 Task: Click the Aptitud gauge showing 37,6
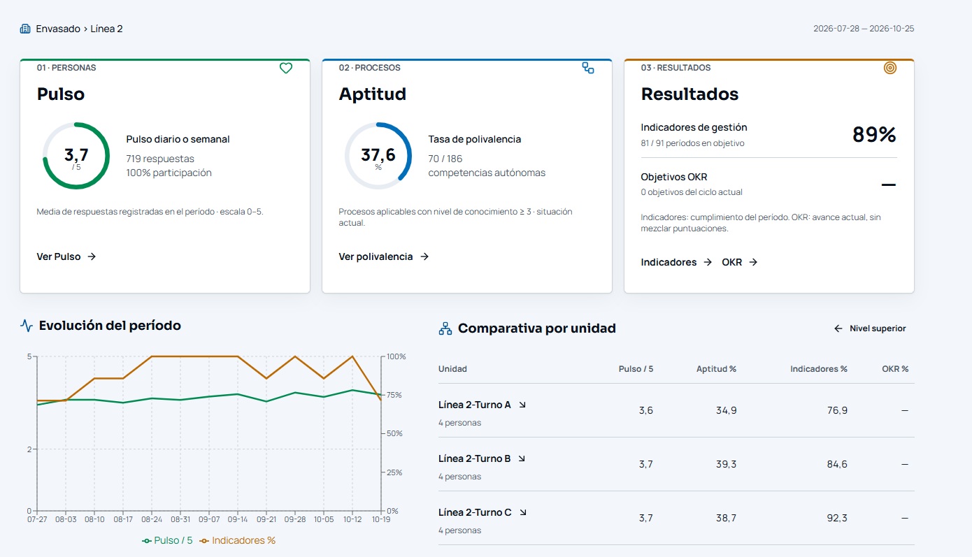coord(378,156)
